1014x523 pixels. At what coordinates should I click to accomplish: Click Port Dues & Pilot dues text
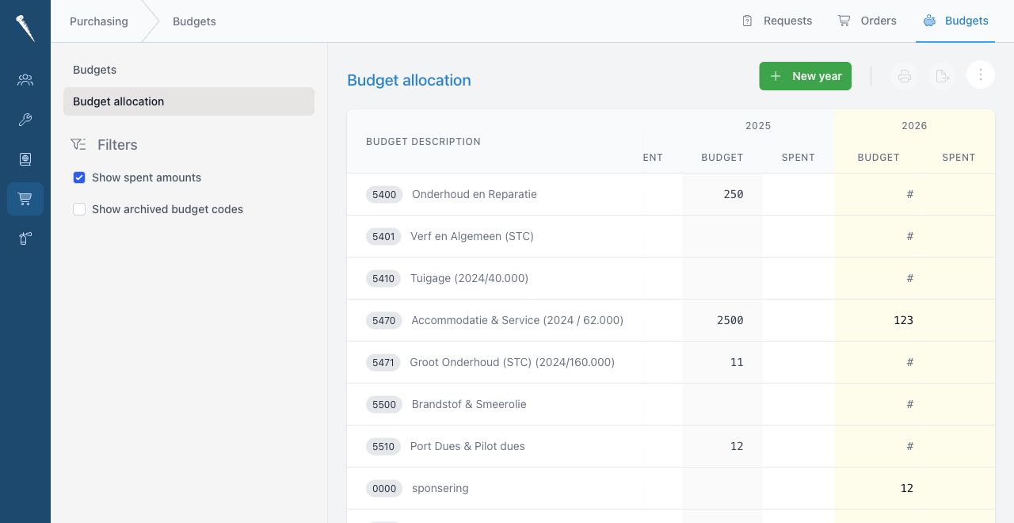(x=467, y=446)
